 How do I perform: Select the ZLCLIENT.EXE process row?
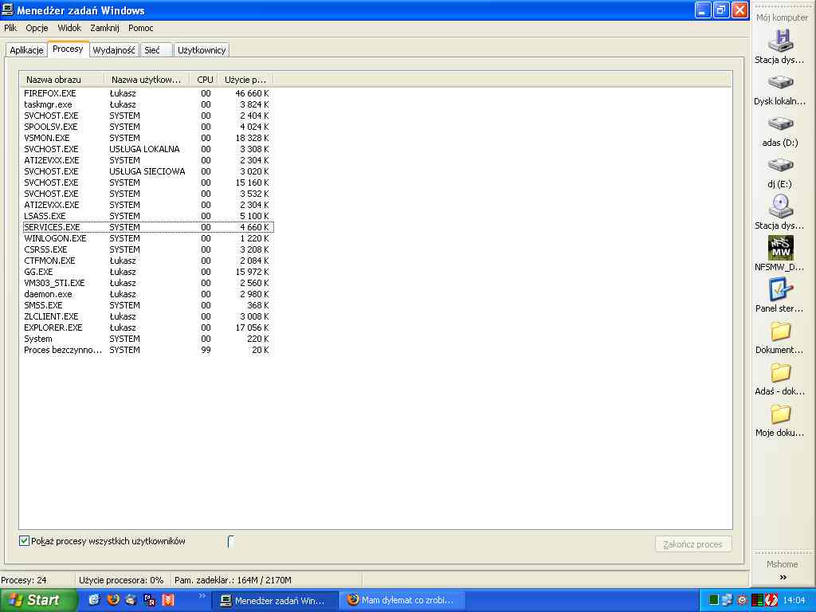pyautogui.click(x=147, y=316)
